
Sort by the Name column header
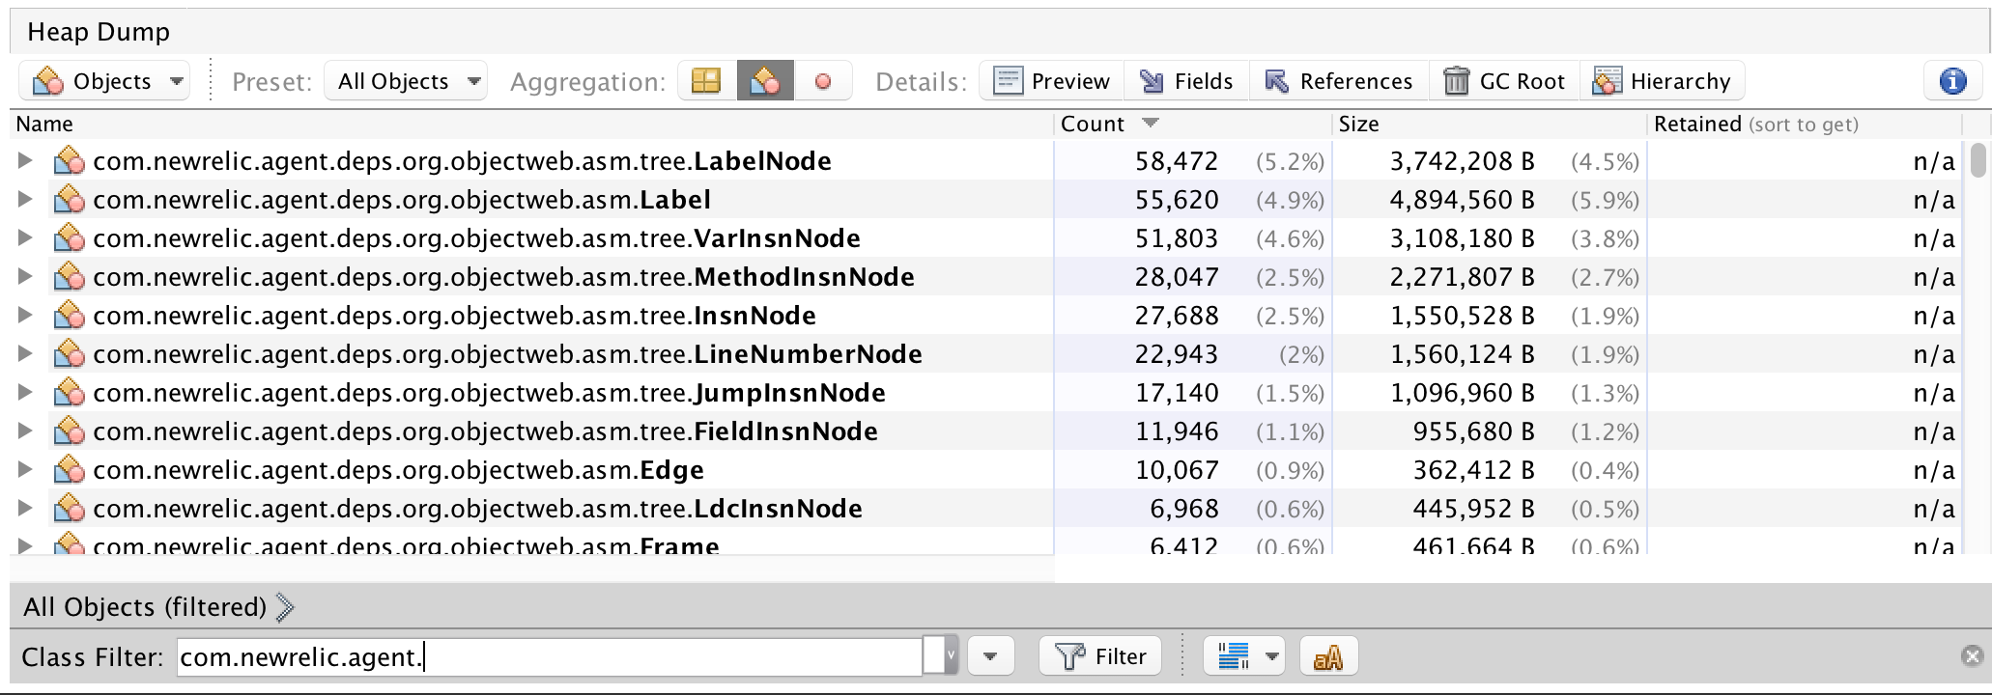coord(531,125)
